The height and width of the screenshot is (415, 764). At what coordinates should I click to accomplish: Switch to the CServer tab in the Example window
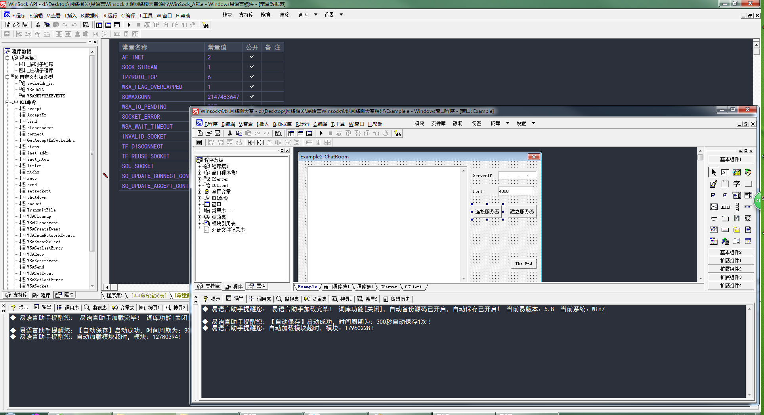tap(388, 287)
